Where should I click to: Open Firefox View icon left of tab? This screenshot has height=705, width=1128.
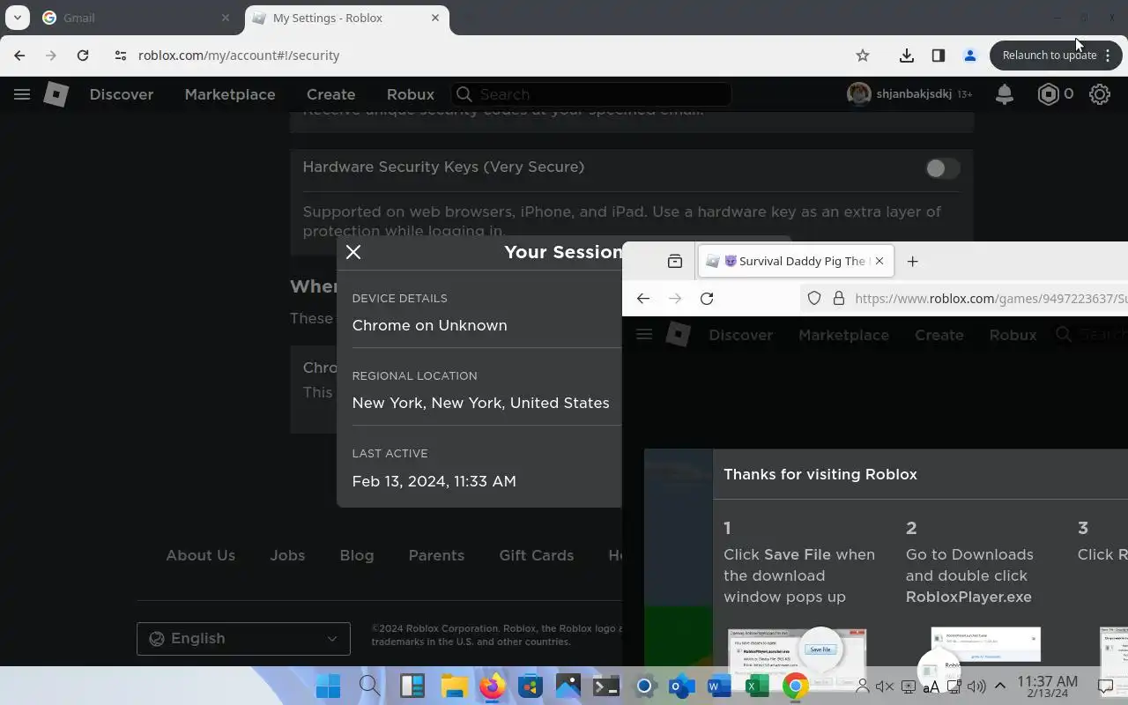coord(675,261)
